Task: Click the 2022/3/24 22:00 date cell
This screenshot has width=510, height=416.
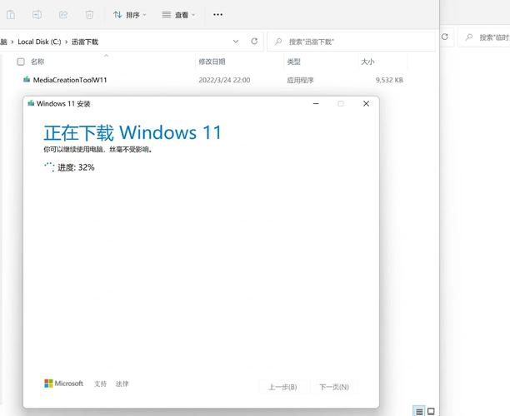Action: point(224,80)
